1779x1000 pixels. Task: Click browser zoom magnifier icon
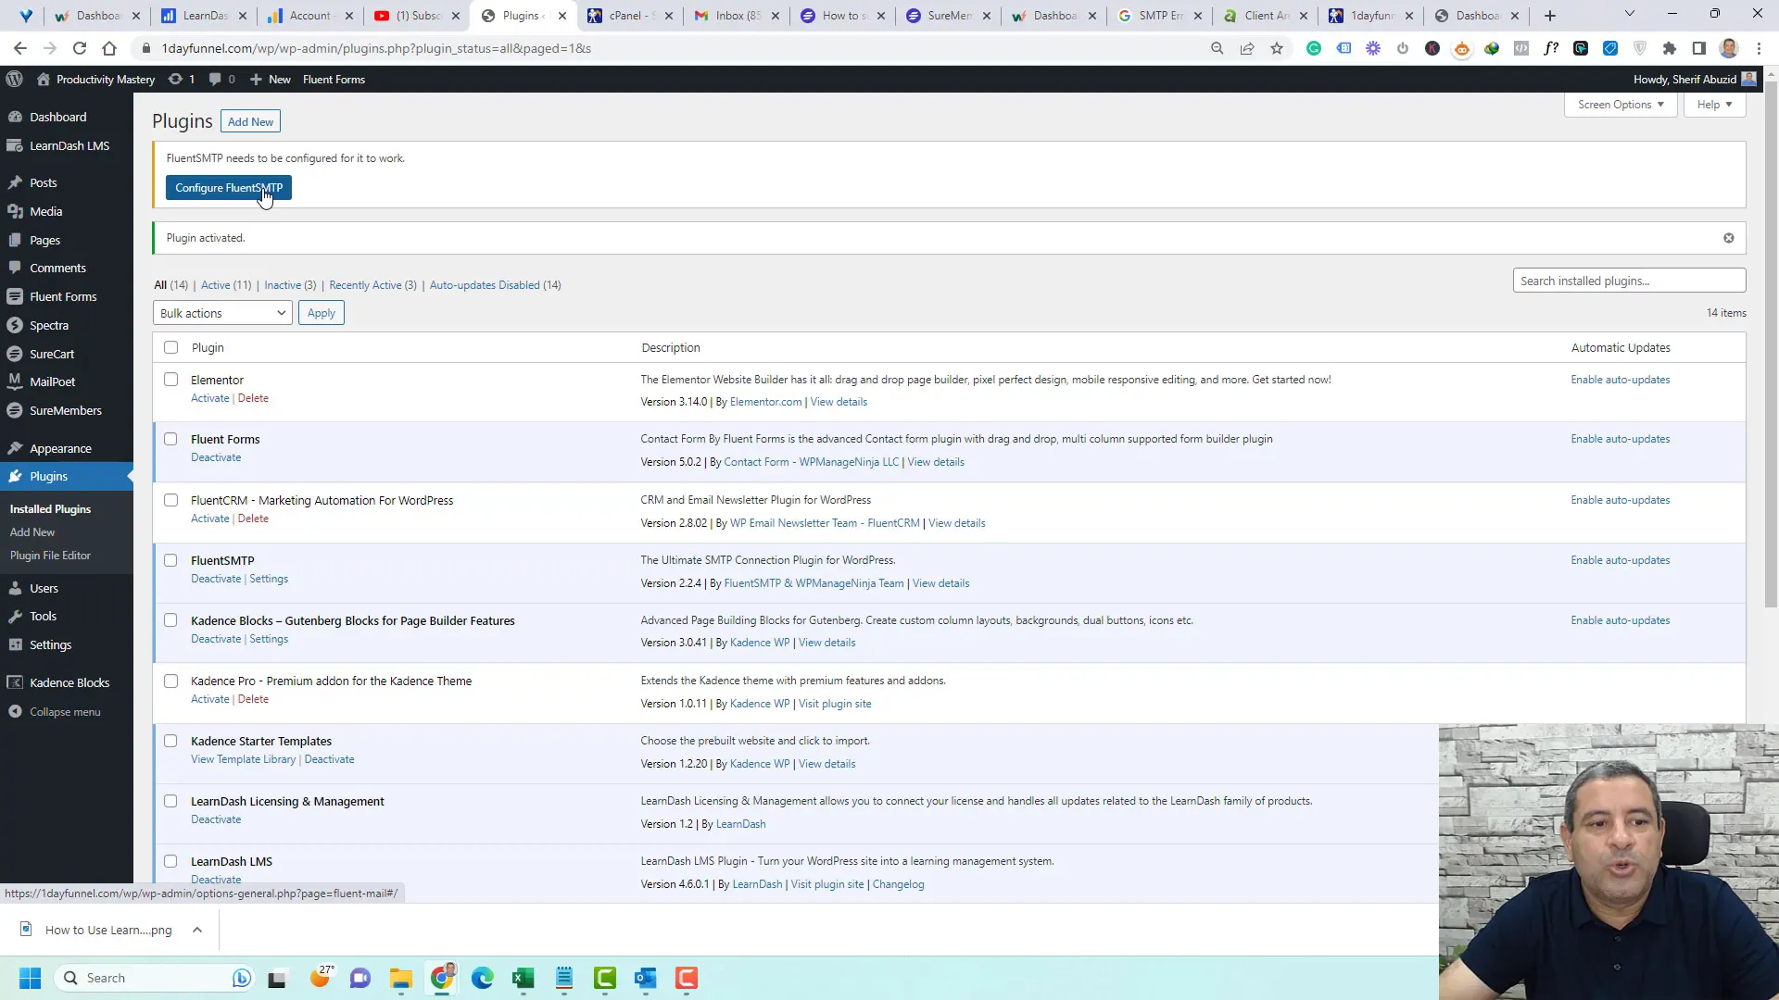[x=1218, y=48]
